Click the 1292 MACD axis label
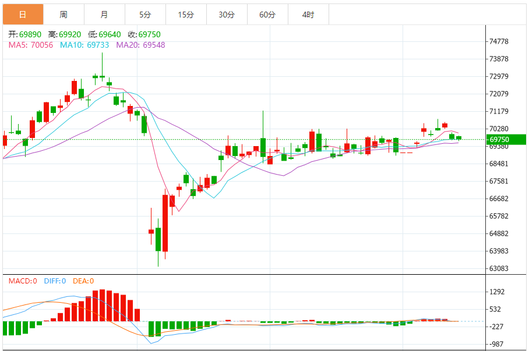 [498, 292]
